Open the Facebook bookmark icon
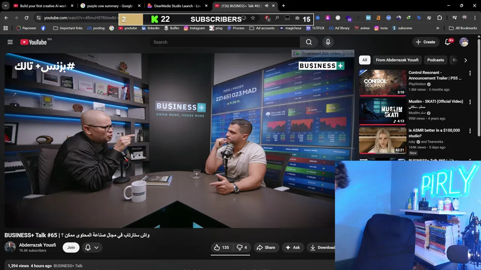 point(43,28)
